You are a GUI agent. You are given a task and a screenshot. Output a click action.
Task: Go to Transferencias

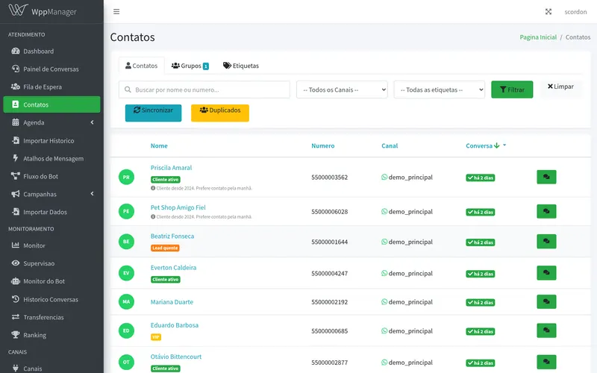(x=51, y=317)
